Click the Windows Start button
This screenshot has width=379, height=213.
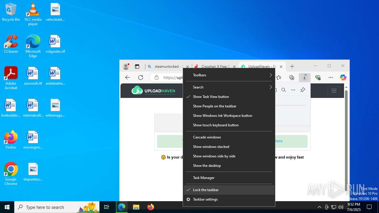click(x=7, y=207)
